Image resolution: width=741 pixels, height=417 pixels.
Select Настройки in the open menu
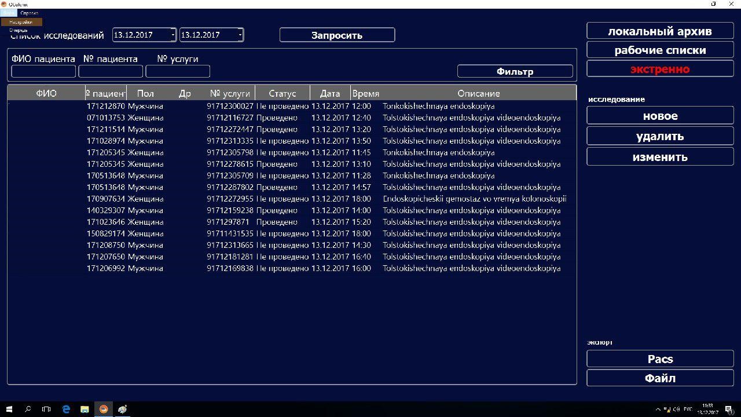coord(21,22)
